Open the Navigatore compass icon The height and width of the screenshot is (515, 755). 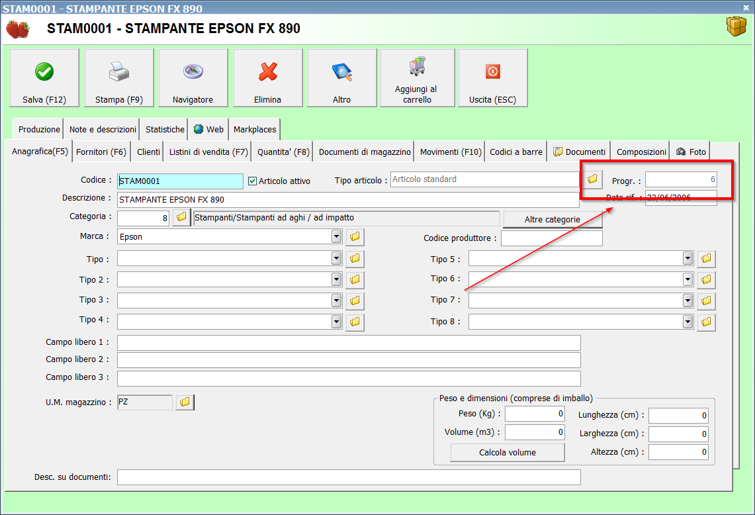click(193, 71)
